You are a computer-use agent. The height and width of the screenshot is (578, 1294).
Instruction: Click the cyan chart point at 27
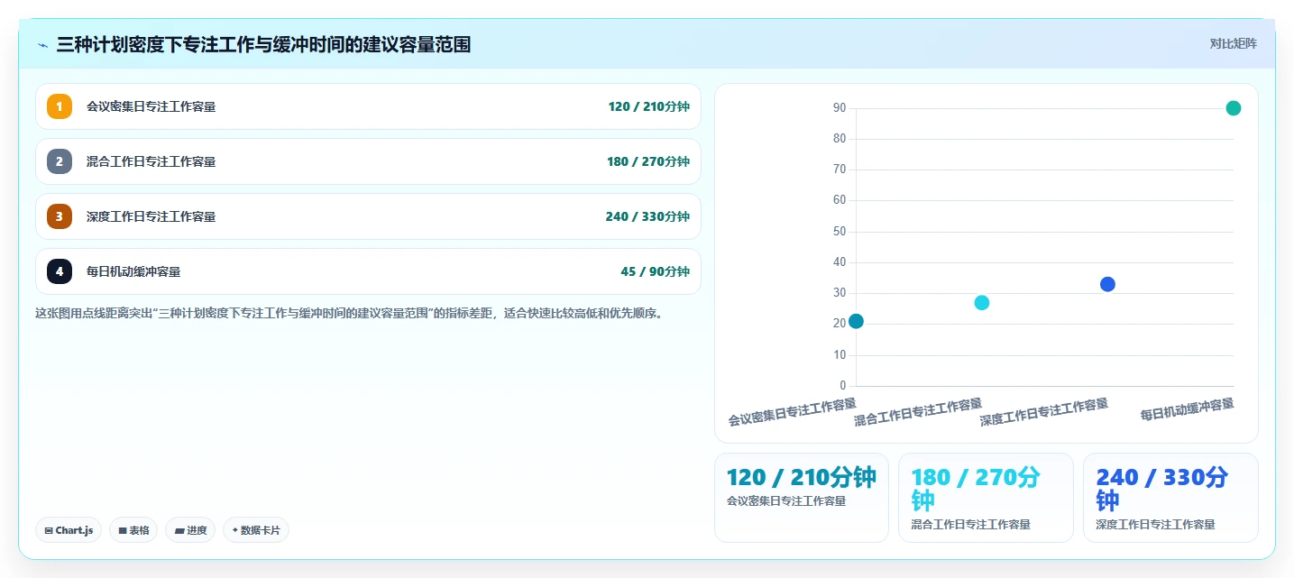tap(982, 303)
